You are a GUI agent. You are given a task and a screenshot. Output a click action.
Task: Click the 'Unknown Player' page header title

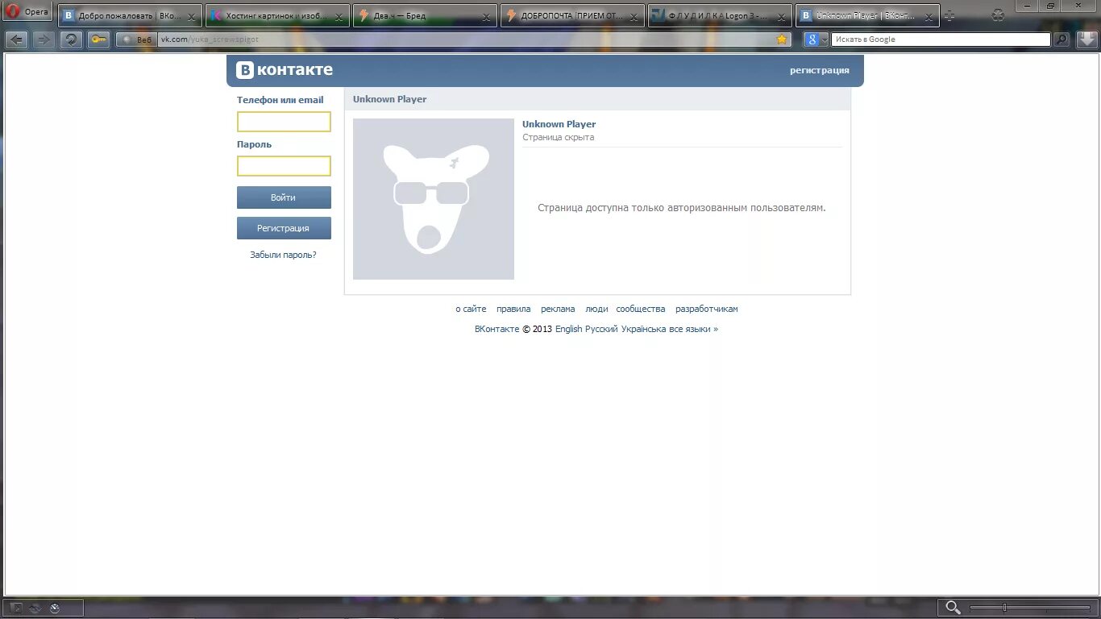click(389, 99)
